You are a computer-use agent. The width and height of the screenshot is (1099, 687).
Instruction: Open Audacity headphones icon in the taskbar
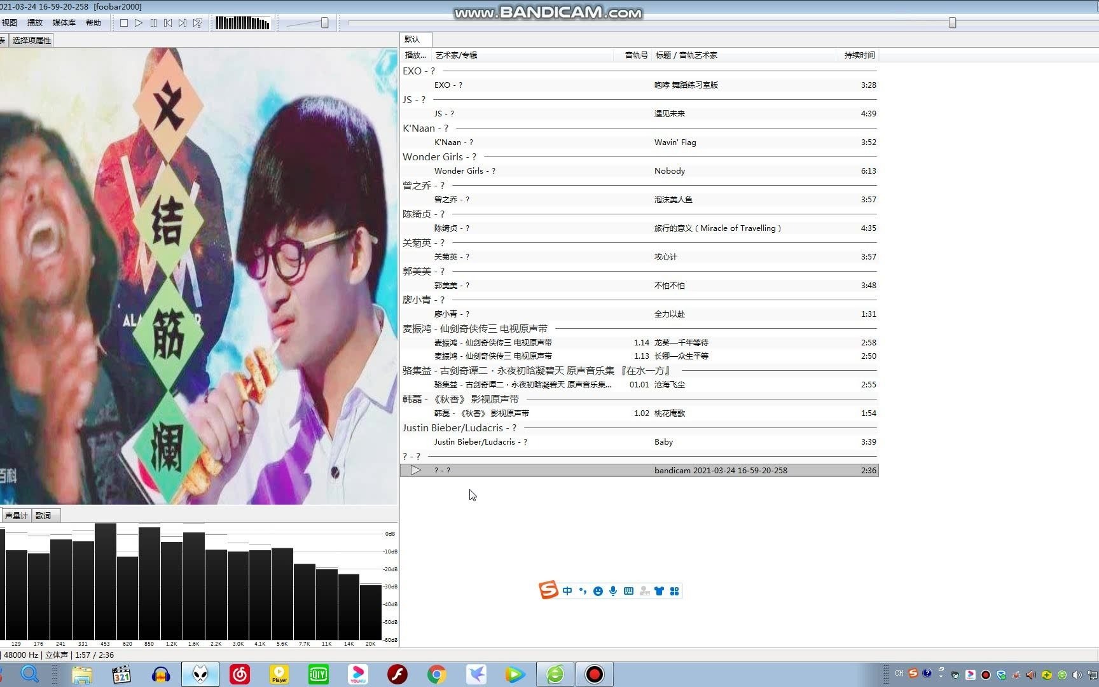161,674
